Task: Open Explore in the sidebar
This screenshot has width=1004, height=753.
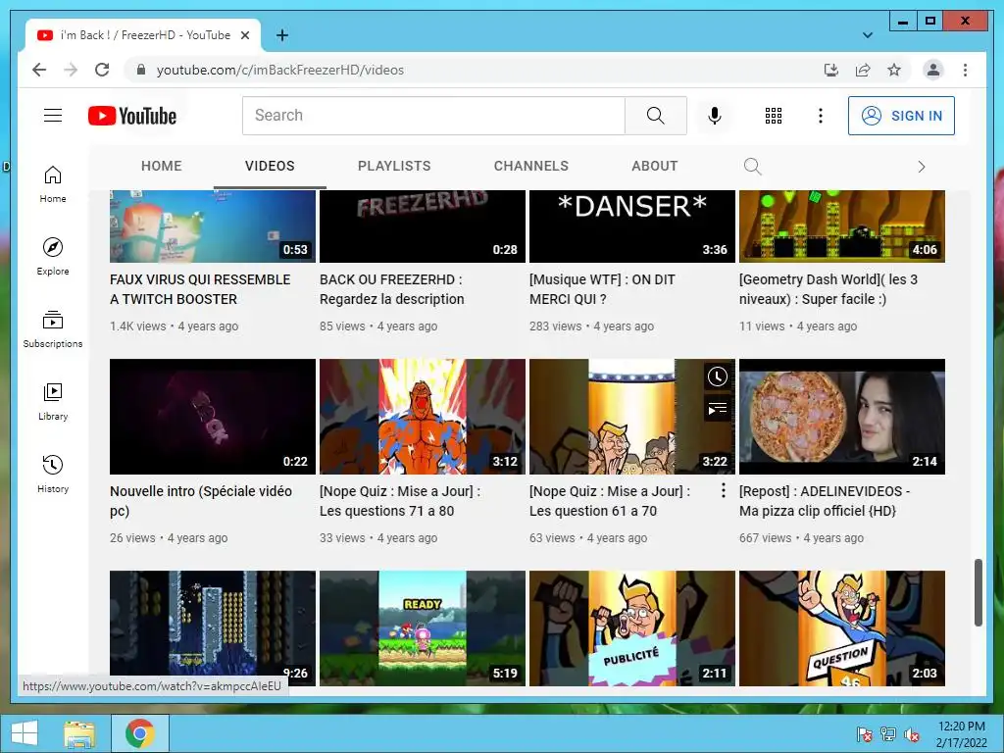Action: [53, 257]
